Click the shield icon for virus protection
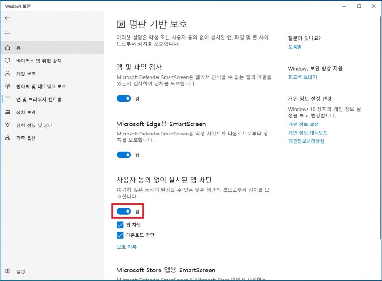The image size is (382, 281). 8,61
